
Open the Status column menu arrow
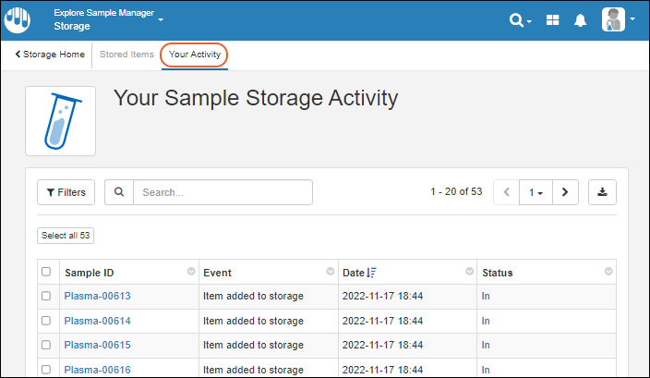click(608, 272)
